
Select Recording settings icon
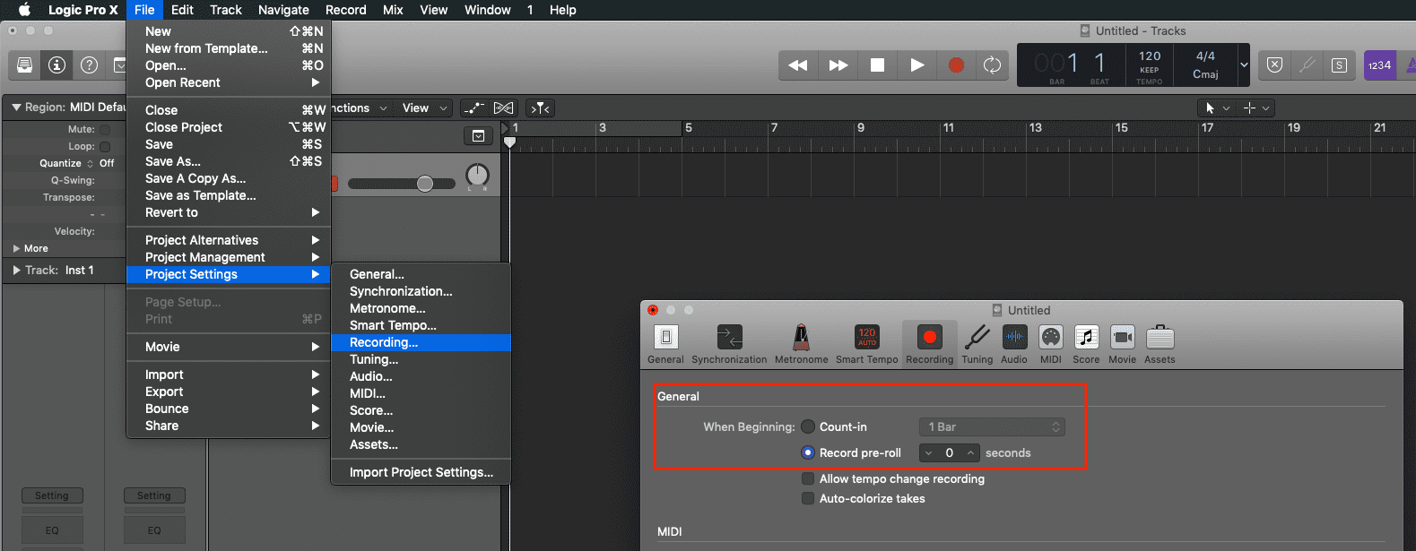[x=929, y=344]
